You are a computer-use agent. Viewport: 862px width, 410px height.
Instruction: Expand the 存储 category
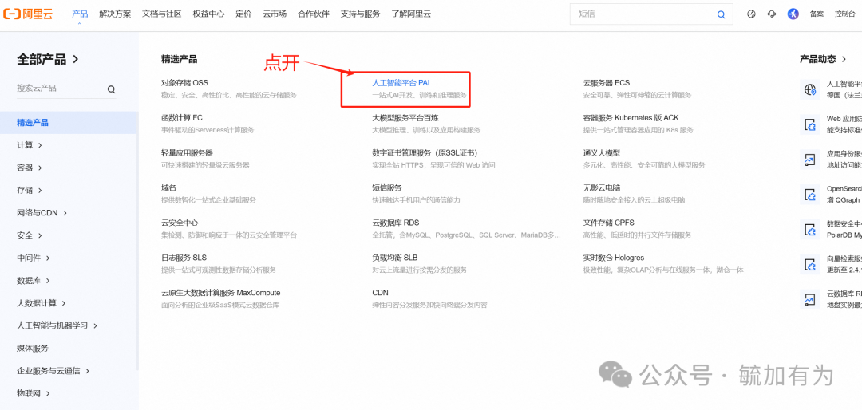30,190
